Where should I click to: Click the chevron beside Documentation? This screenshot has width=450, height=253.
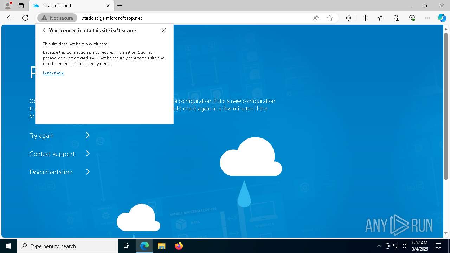coord(88,172)
